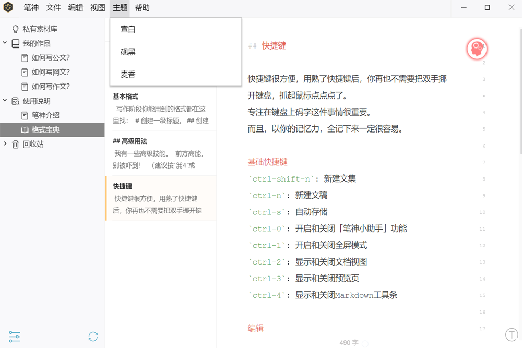
Task: Click the 笔神 app logo icon
Action: (8, 8)
